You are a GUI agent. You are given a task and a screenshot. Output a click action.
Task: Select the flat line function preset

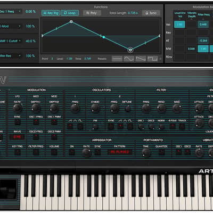point(117,59)
